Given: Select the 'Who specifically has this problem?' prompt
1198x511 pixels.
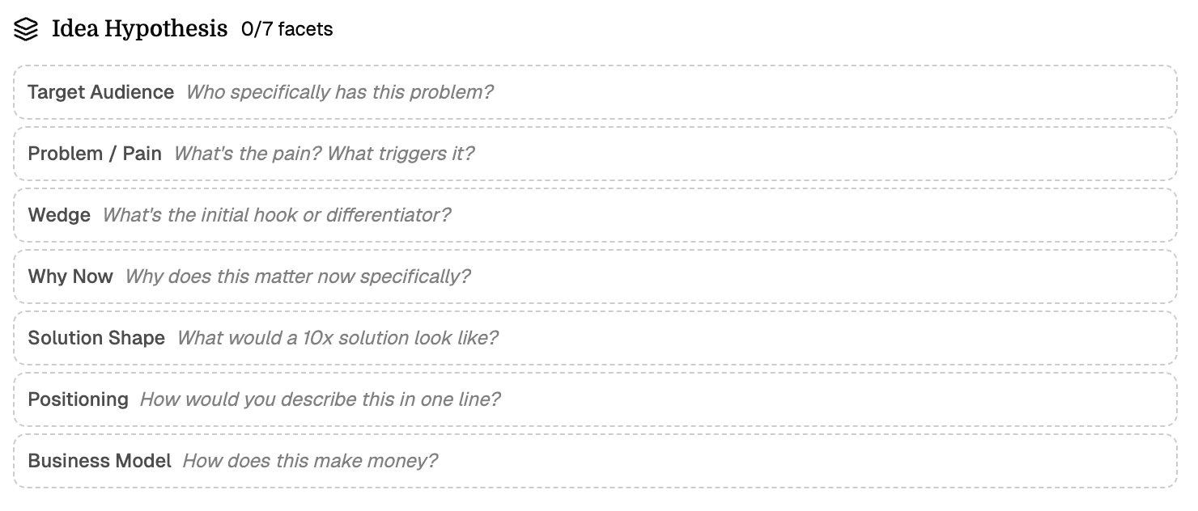Looking at the screenshot, I should point(339,92).
